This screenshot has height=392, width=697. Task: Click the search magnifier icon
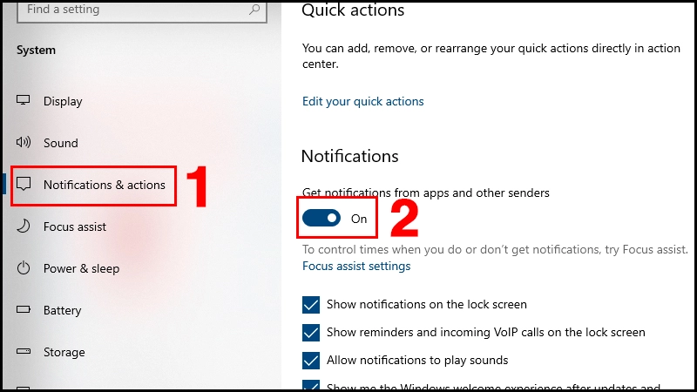[x=254, y=9]
